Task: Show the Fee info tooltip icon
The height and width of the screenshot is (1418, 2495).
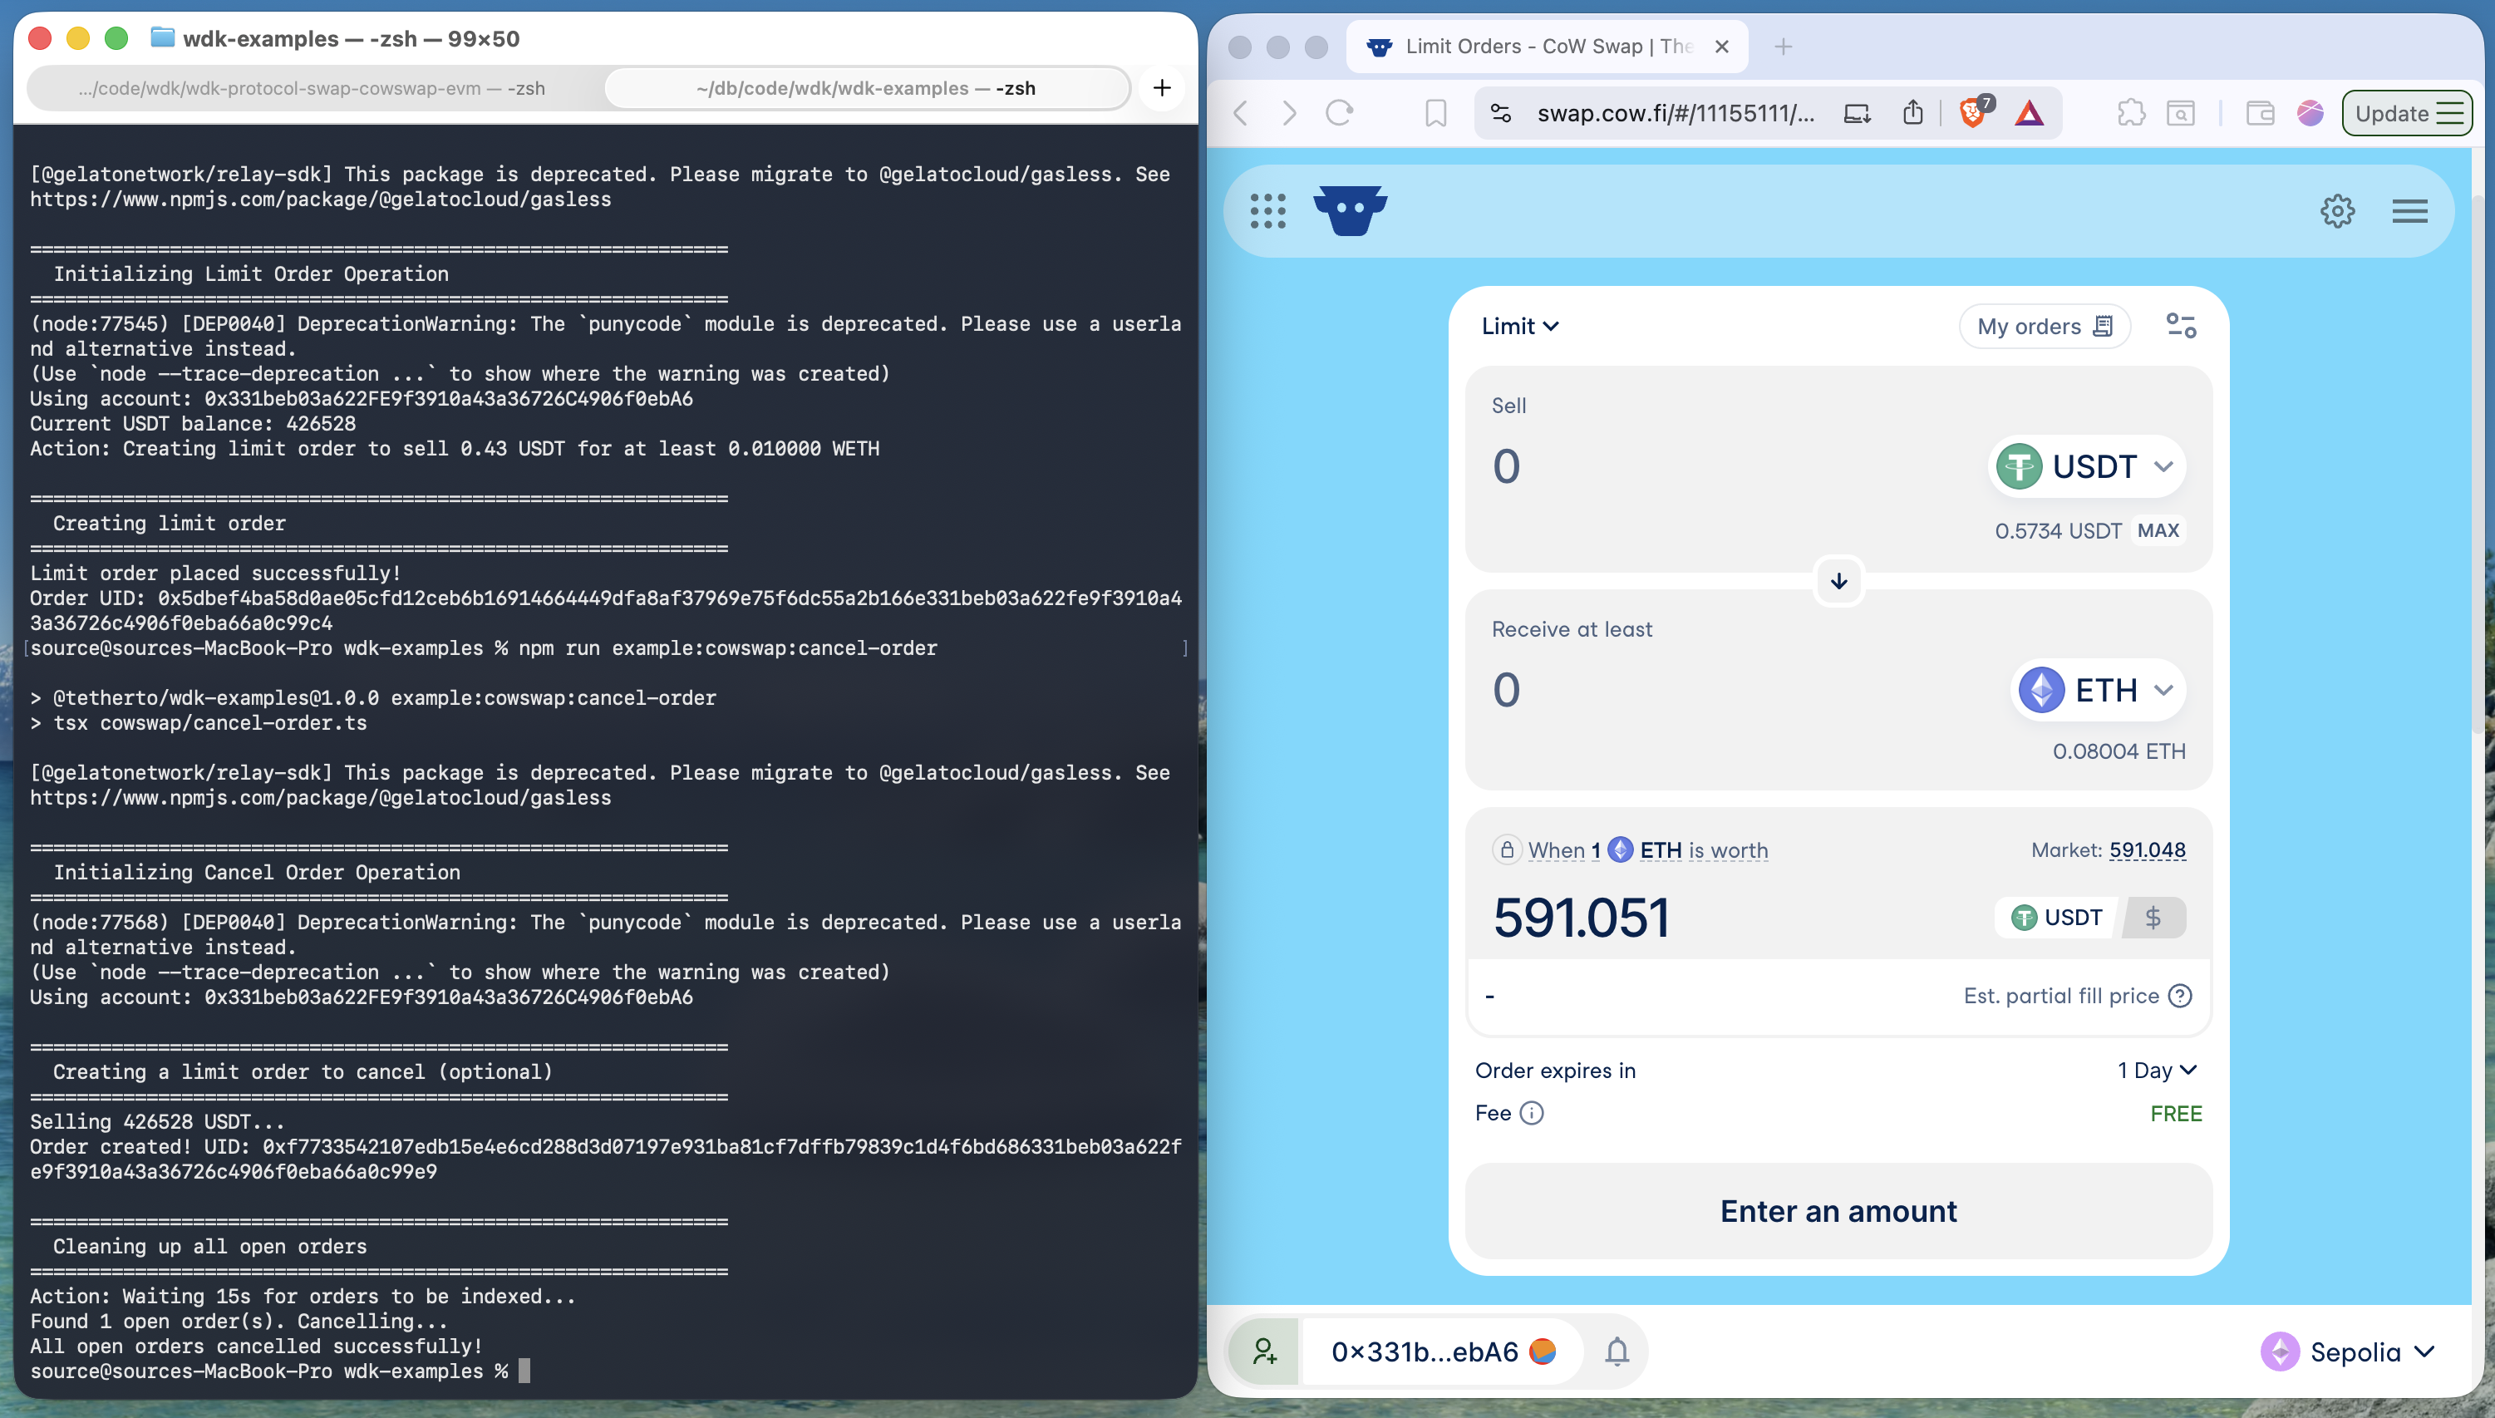Action: (x=1531, y=1112)
